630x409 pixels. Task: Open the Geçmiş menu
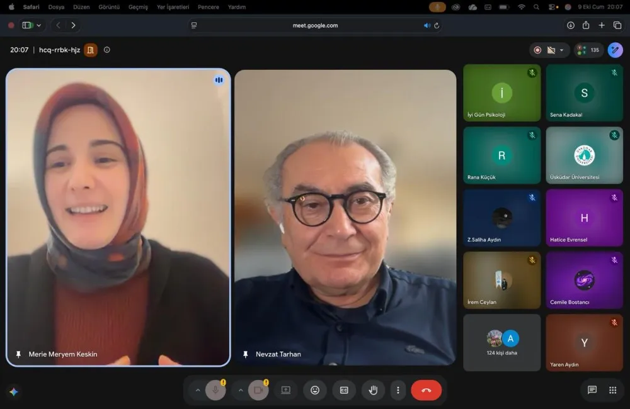138,7
